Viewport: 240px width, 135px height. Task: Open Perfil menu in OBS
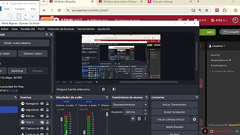(x=41, y=29)
